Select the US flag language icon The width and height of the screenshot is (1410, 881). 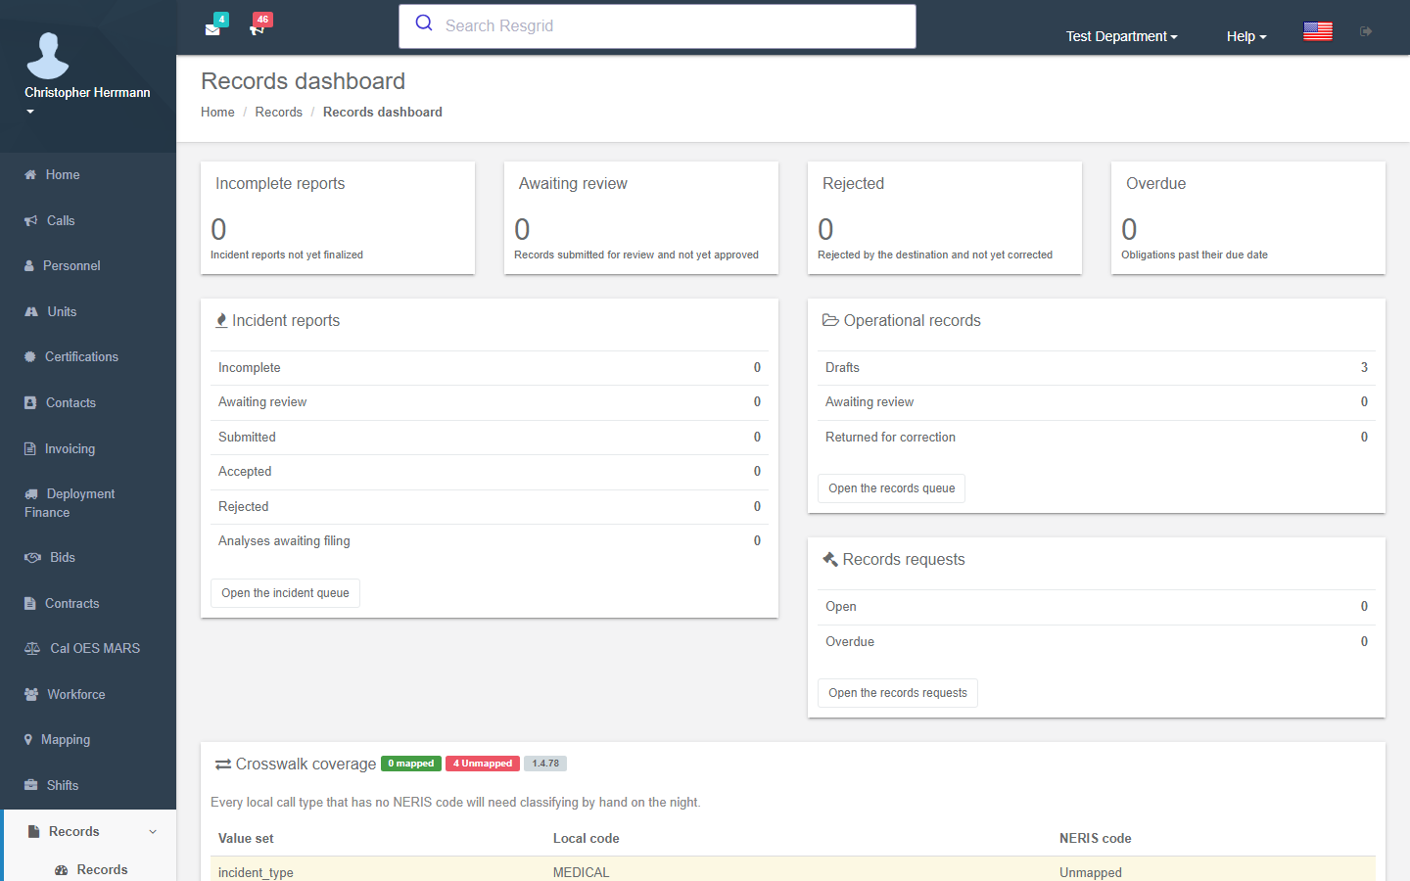[1318, 31]
